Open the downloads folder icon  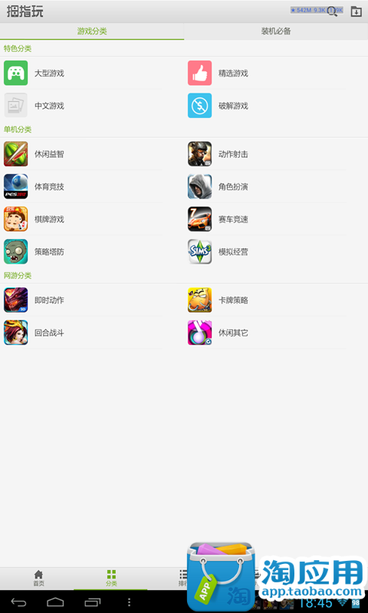[x=356, y=11]
